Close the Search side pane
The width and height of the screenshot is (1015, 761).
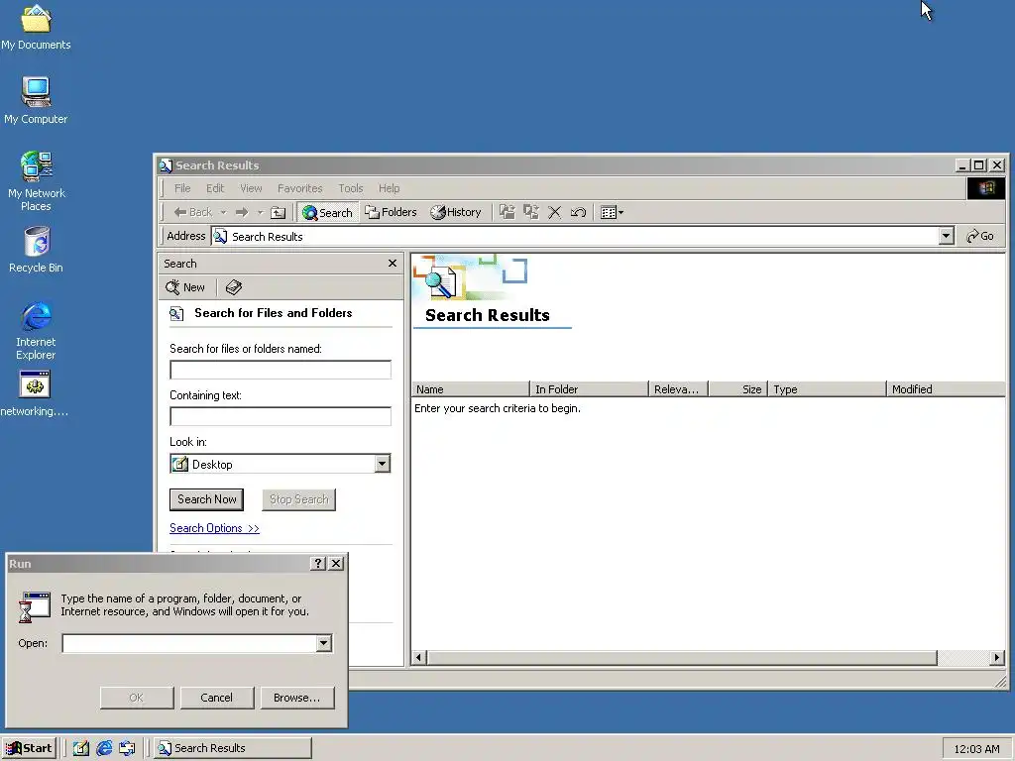393,264
